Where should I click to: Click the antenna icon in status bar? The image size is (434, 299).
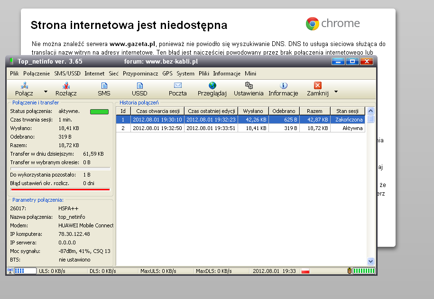[10, 271]
